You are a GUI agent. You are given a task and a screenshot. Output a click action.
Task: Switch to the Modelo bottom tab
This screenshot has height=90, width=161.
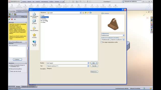click(18, 87)
